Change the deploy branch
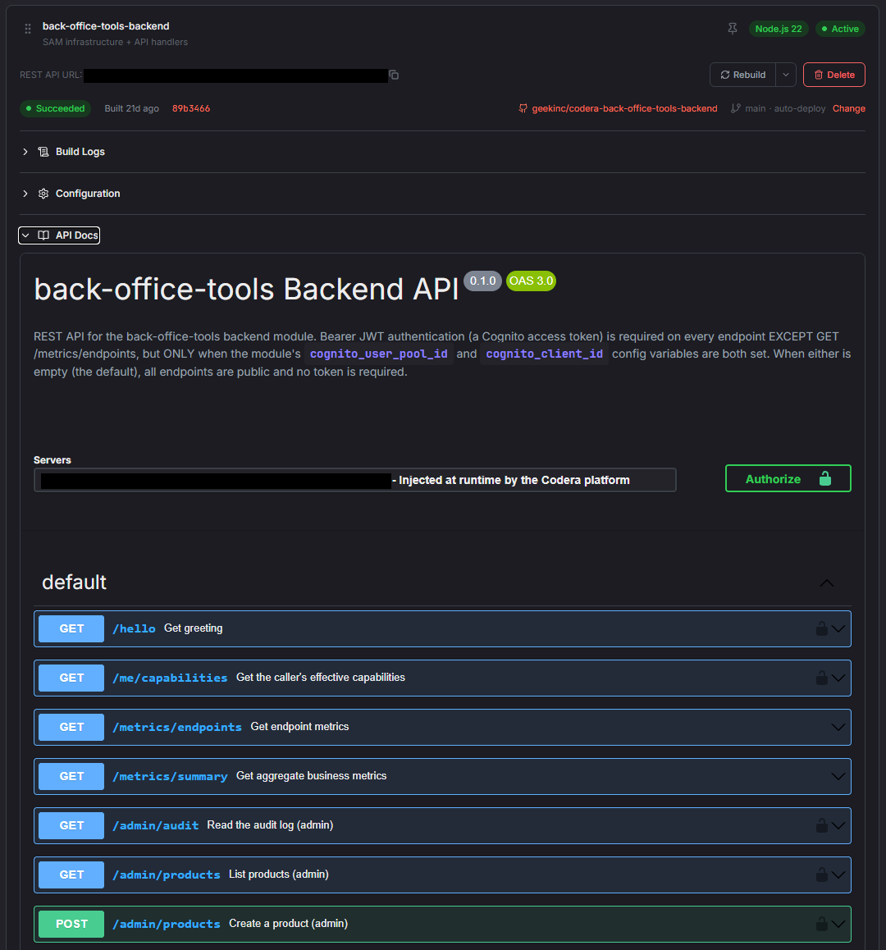 point(848,108)
